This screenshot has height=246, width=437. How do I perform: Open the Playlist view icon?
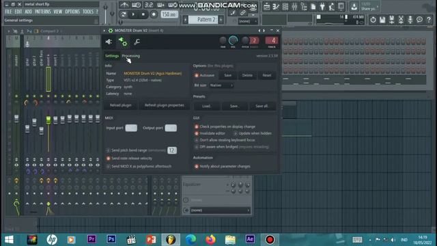coord(267,6)
